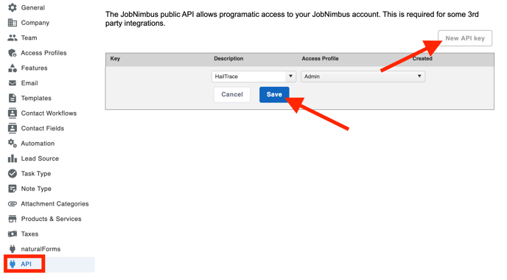Image resolution: width=507 pixels, height=280 pixels.
Task: Open naturalForms integration settings
Action: (x=41, y=249)
